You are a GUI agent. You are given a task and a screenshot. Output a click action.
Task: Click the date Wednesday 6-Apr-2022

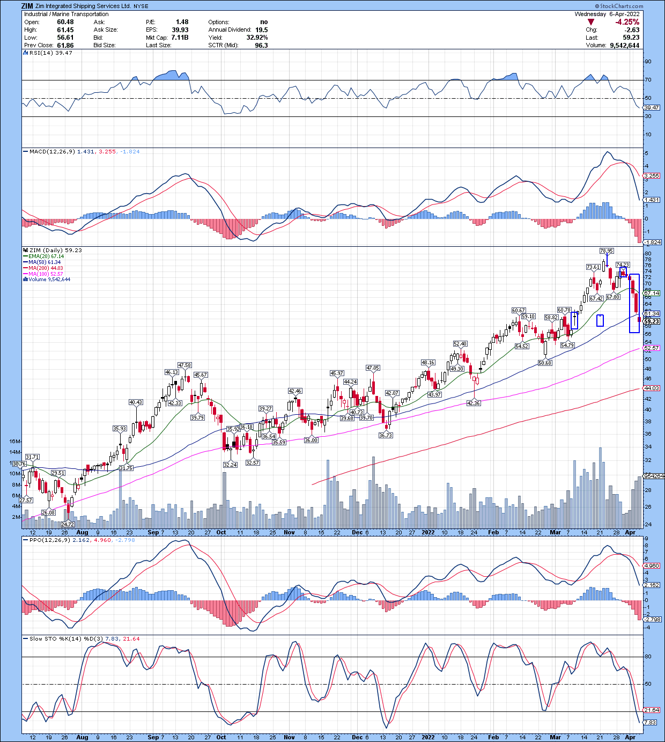(607, 14)
